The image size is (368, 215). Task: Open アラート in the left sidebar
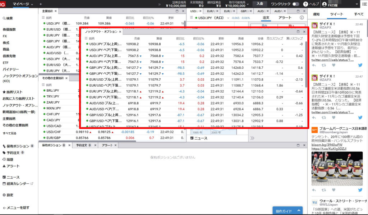point(11,166)
